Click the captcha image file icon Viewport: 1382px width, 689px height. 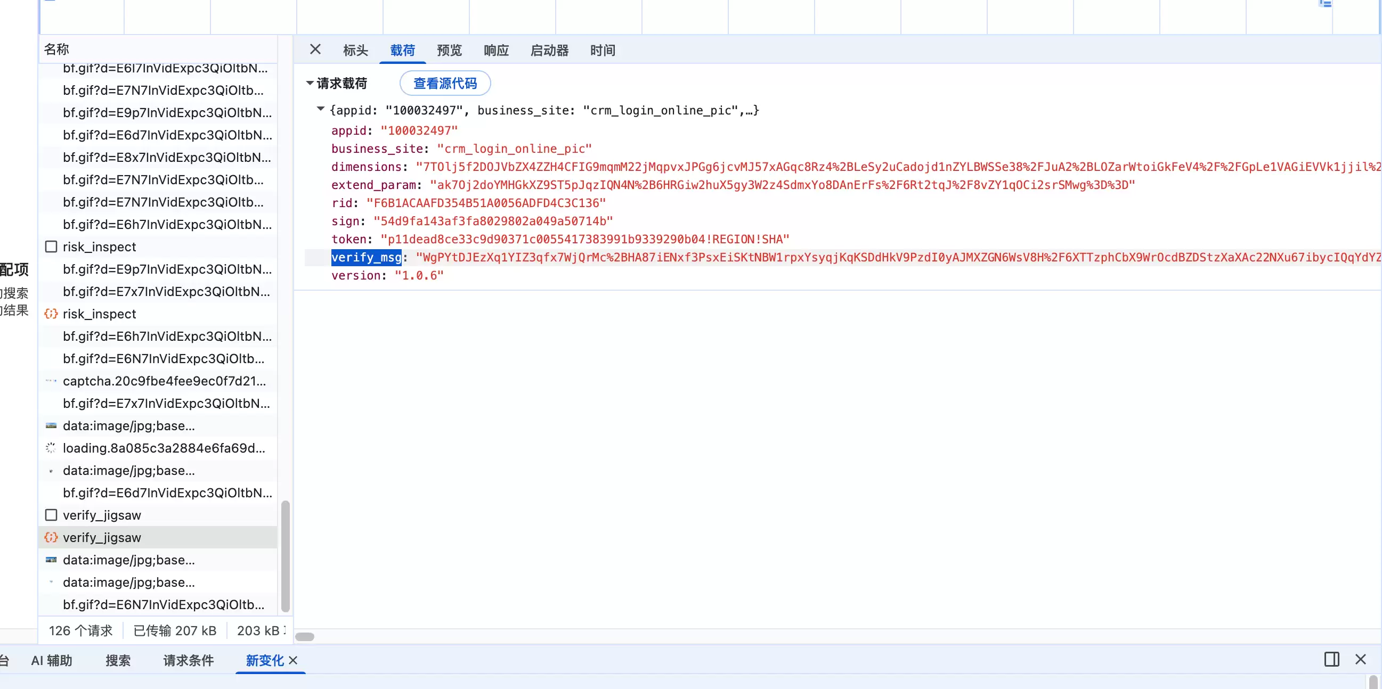pos(51,381)
